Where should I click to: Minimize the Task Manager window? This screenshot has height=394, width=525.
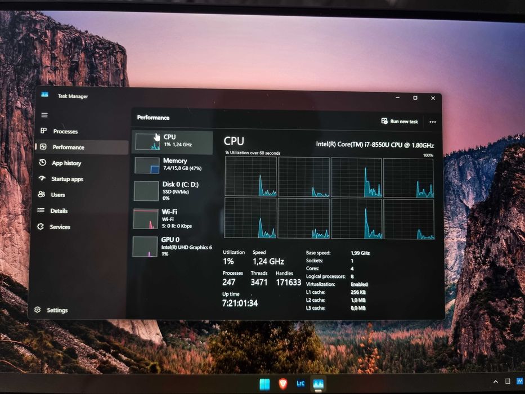tap(398, 97)
